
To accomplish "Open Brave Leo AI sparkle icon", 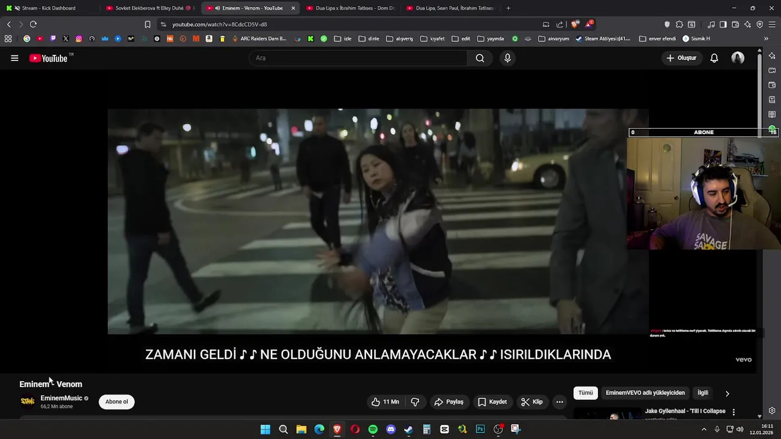I will point(747,24).
